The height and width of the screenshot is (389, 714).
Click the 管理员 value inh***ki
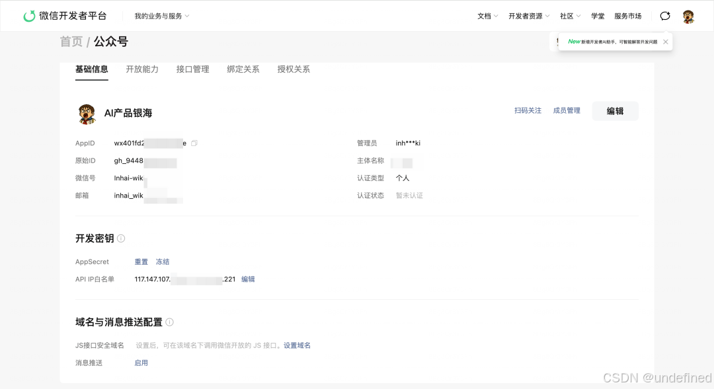pyautogui.click(x=408, y=143)
